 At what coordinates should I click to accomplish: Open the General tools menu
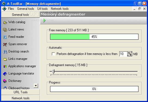coord(26,9)
